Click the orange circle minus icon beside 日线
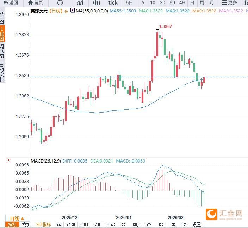The height and width of the screenshot is (228, 248). pyautogui.click(x=66, y=11)
